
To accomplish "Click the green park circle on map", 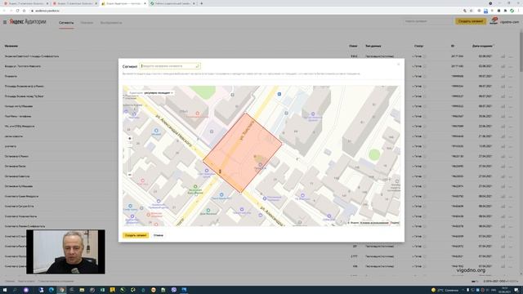I will (374, 154).
